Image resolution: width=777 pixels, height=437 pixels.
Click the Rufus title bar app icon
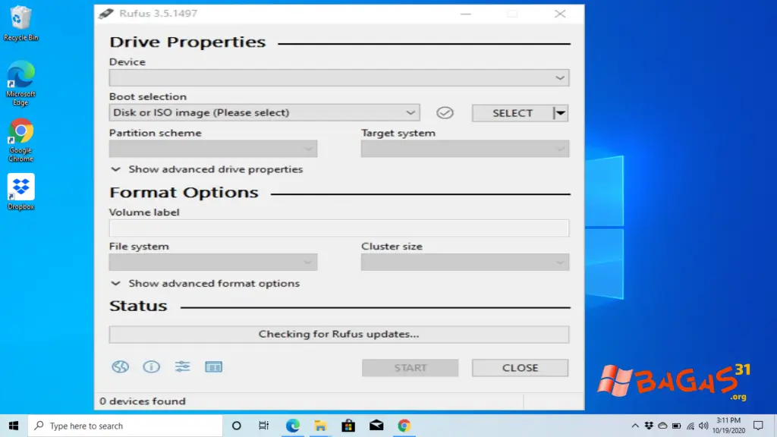(x=106, y=14)
